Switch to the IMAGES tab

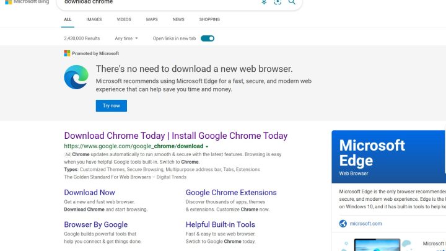point(94,19)
